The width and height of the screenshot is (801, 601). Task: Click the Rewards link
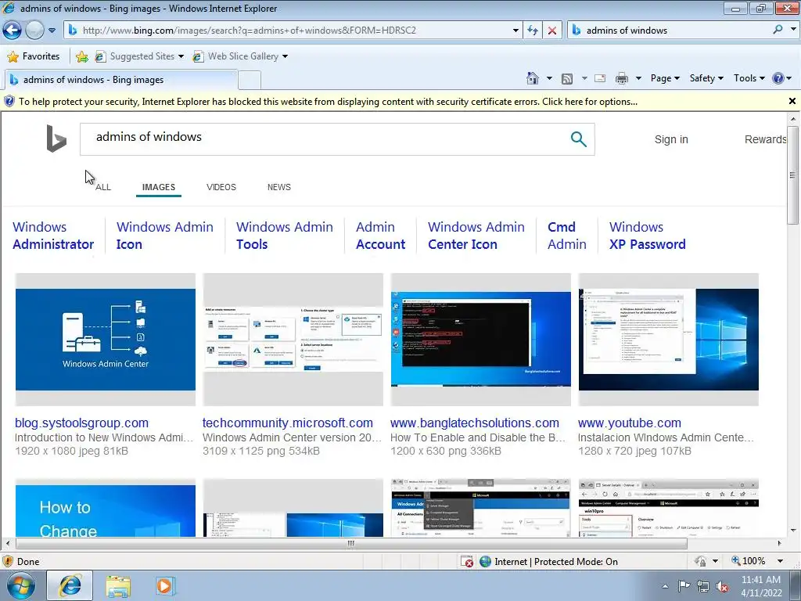pyautogui.click(x=765, y=139)
